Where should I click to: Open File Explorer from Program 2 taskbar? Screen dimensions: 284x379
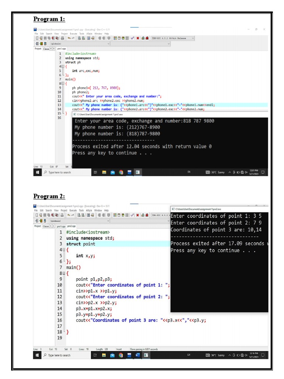click(104, 355)
